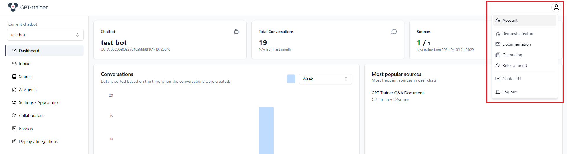Click the Last trained on timestamp text
The image size is (567, 154).
[x=445, y=50]
